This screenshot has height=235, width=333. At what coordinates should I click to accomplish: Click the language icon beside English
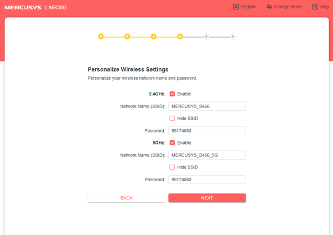[236, 7]
